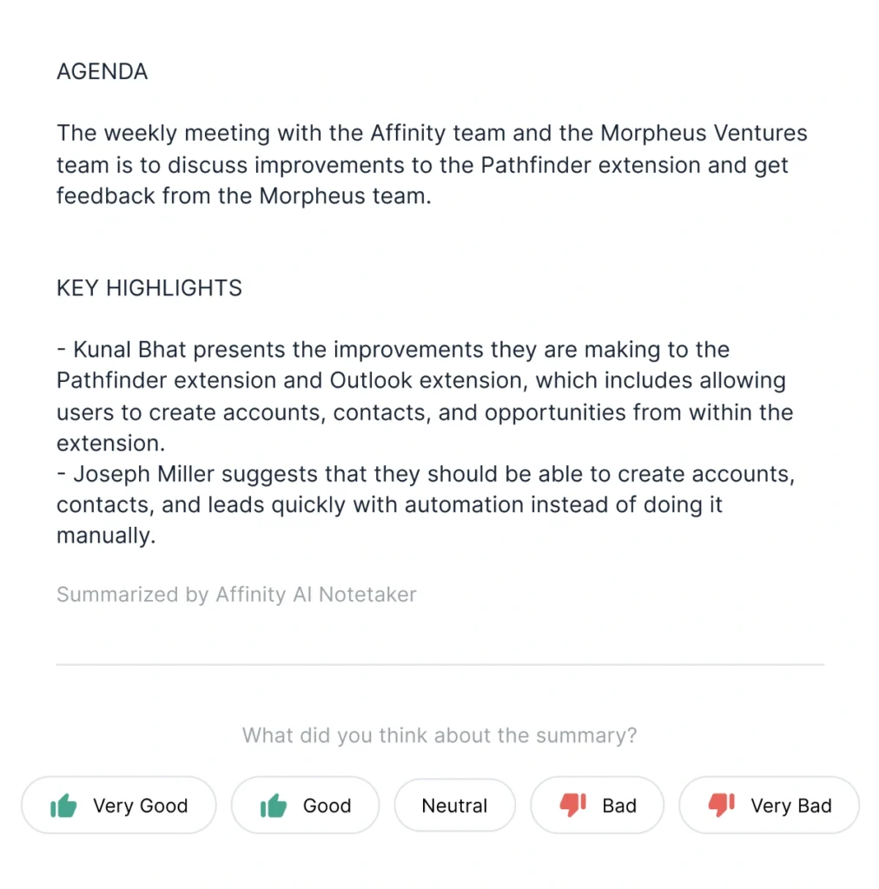Submit Very Bad feedback rating
Screen dimensions: 879x889
(x=769, y=806)
